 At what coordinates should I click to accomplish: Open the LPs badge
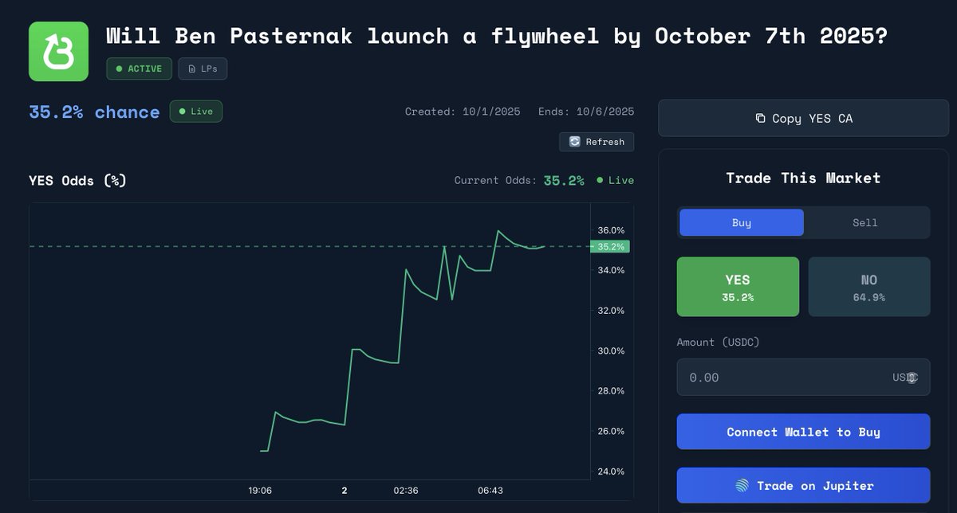tap(203, 69)
